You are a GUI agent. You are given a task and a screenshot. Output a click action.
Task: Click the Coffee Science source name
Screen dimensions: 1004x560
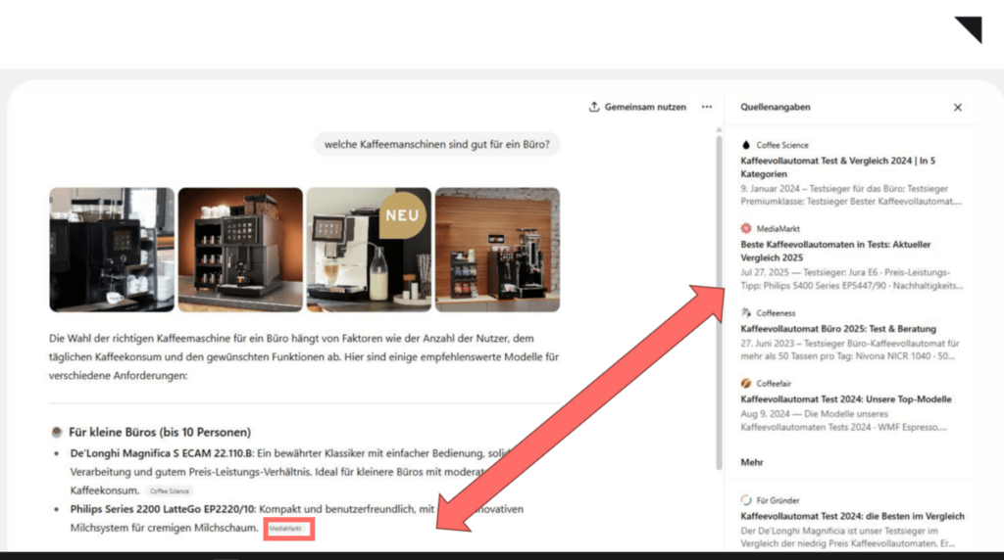click(782, 145)
